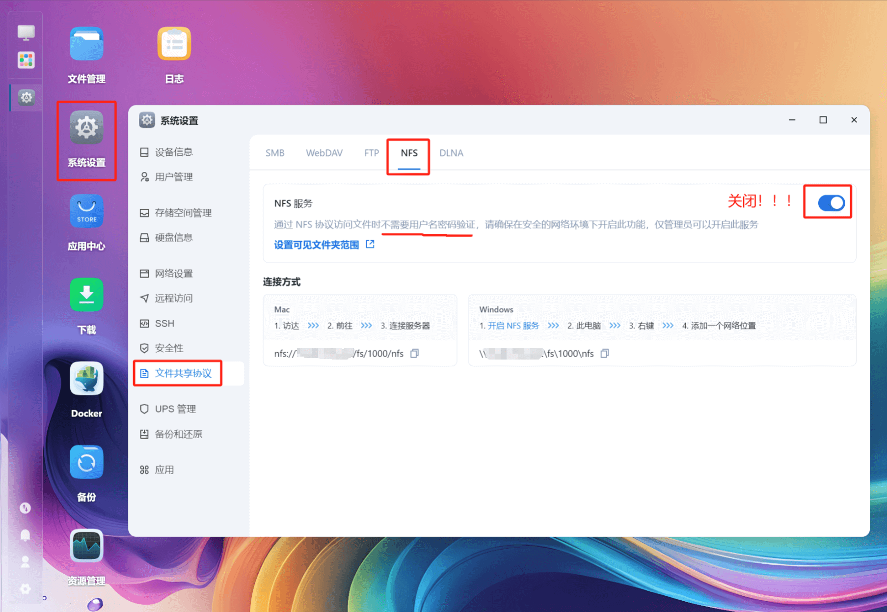Open 资源管理 at the bottom of the dock
Viewport: 887px width, 612px height.
tap(86, 545)
